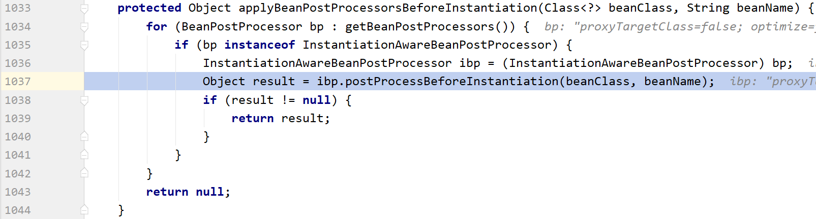This screenshot has width=816, height=219.
Task: Click the getBeanPostProcessors() call
Action: (431, 26)
